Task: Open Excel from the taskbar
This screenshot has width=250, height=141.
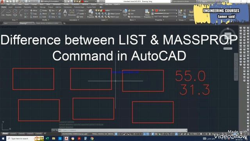Action: pyautogui.click(x=47, y=138)
